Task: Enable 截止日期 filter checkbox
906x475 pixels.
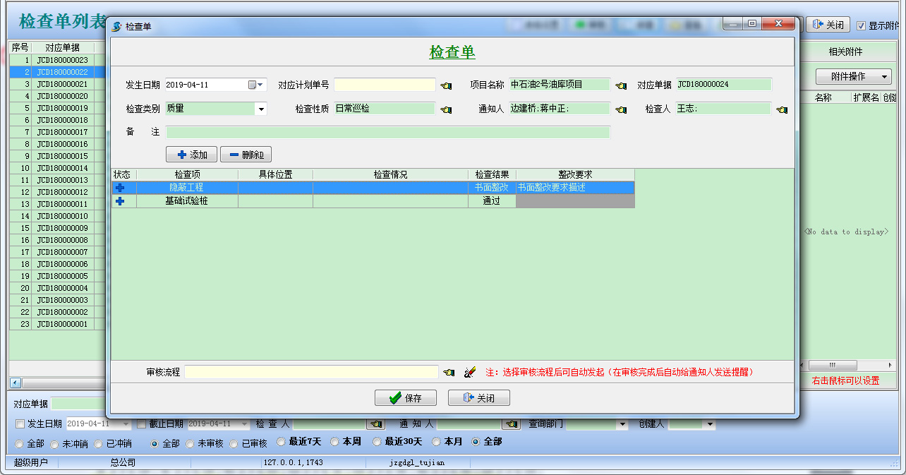Action: click(141, 424)
